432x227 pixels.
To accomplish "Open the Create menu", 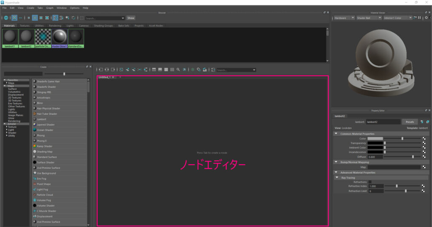I will pyautogui.click(x=30, y=8).
